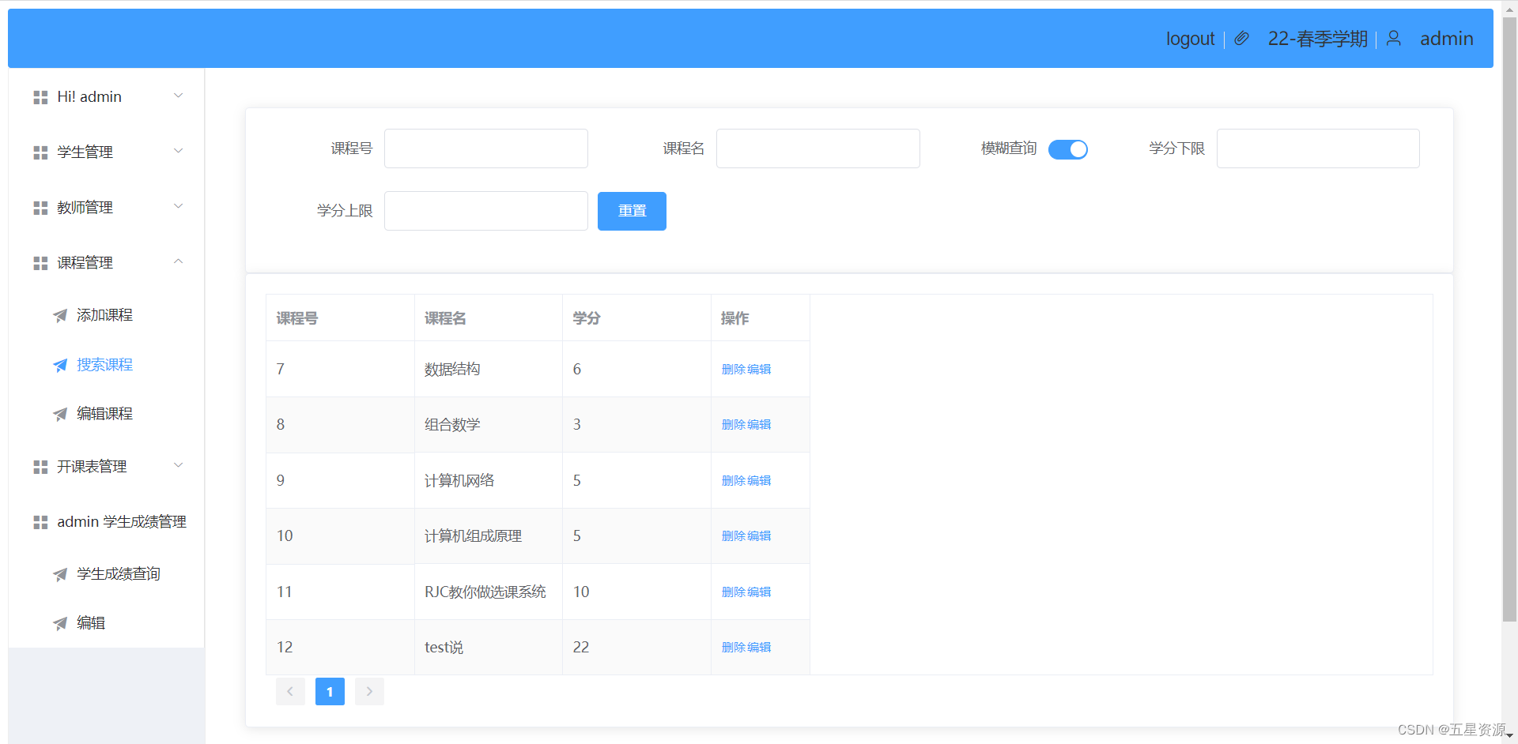The image size is (1518, 744).
Task: Click the grid icon beside admin 学生成绩管理
Action: click(x=40, y=522)
